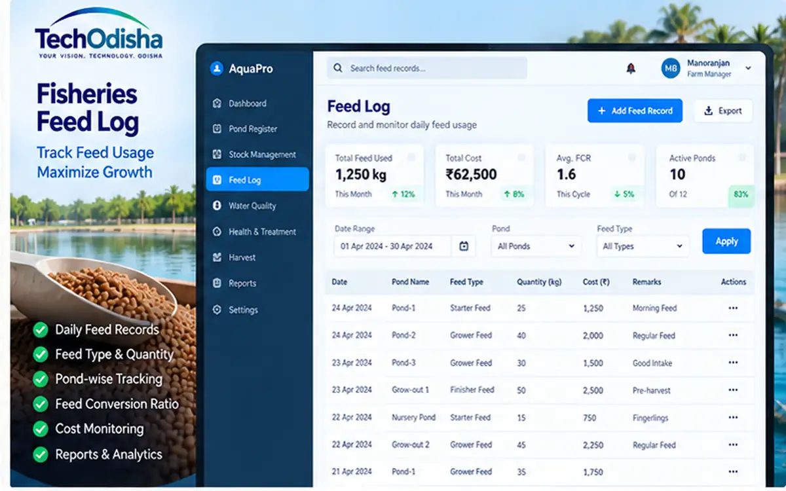
Task: Click the Quantity (kg) column header
Action: pyautogui.click(x=540, y=282)
